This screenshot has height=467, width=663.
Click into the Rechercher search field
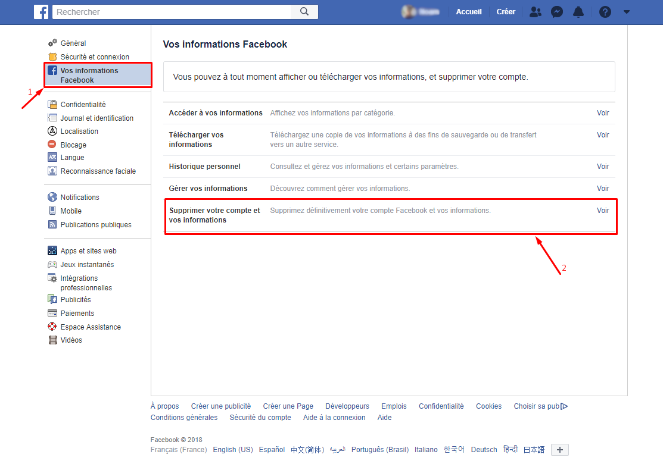tap(172, 12)
